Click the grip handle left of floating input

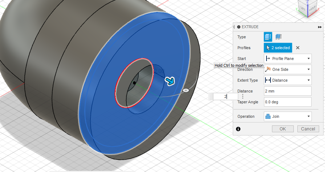click(x=211, y=96)
